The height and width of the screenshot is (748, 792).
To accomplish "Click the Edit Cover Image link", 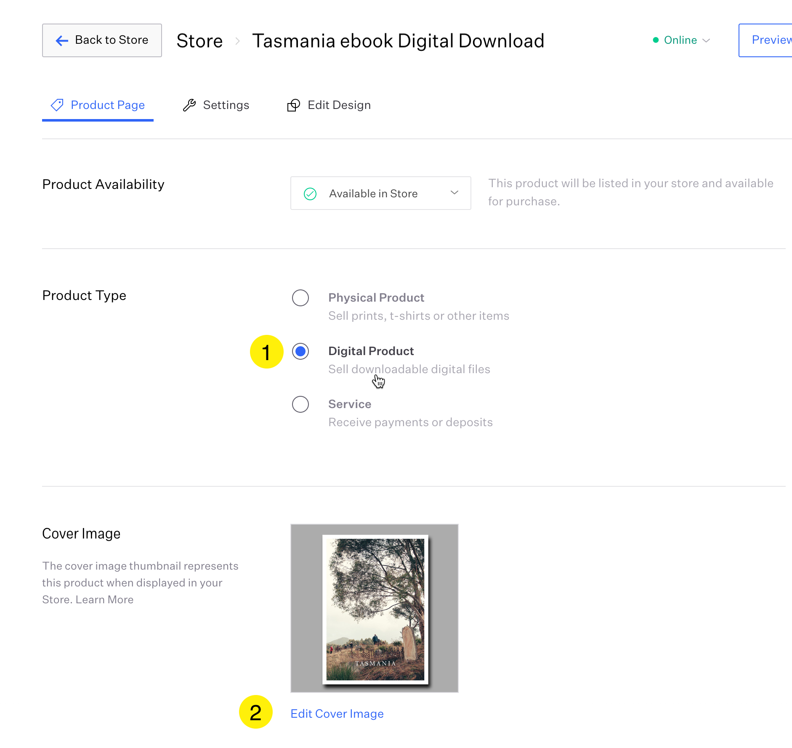I will coord(337,714).
